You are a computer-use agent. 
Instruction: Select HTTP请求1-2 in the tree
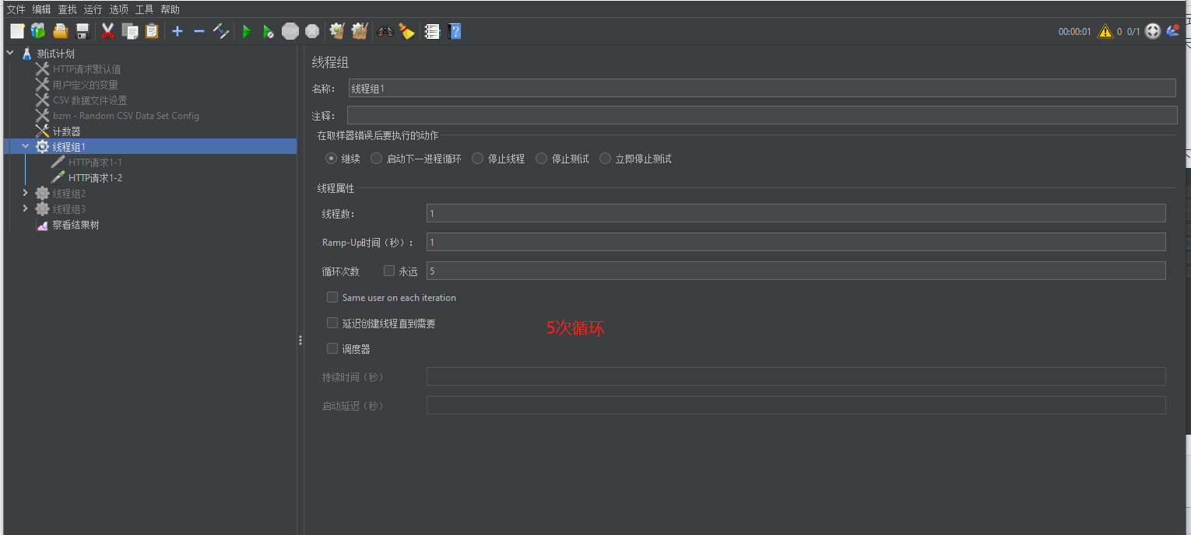(x=95, y=178)
